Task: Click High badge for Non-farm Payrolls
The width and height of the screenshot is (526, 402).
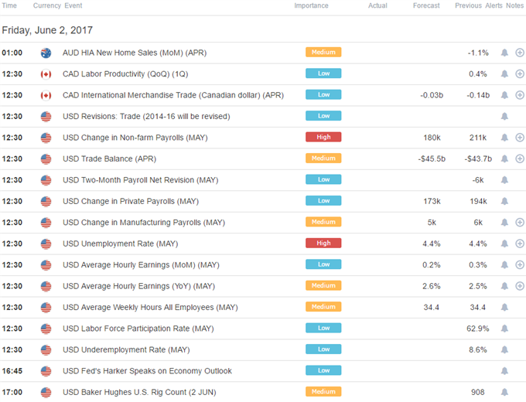Action: tap(323, 137)
